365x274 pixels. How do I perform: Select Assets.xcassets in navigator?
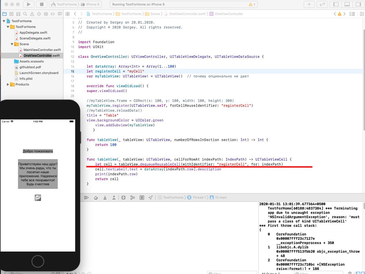(31, 61)
